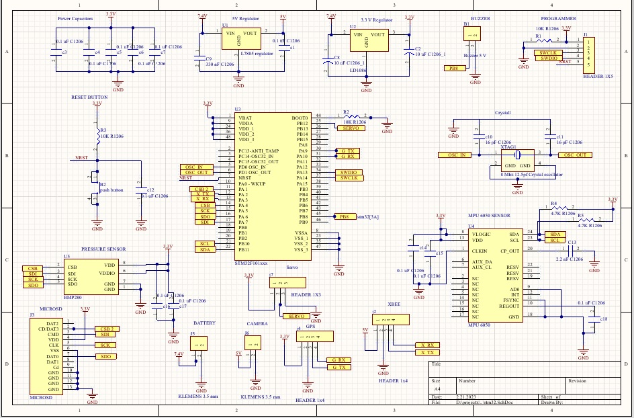
Task: Select the J6 camera connector symbol
Action: pyautogui.click(x=253, y=343)
